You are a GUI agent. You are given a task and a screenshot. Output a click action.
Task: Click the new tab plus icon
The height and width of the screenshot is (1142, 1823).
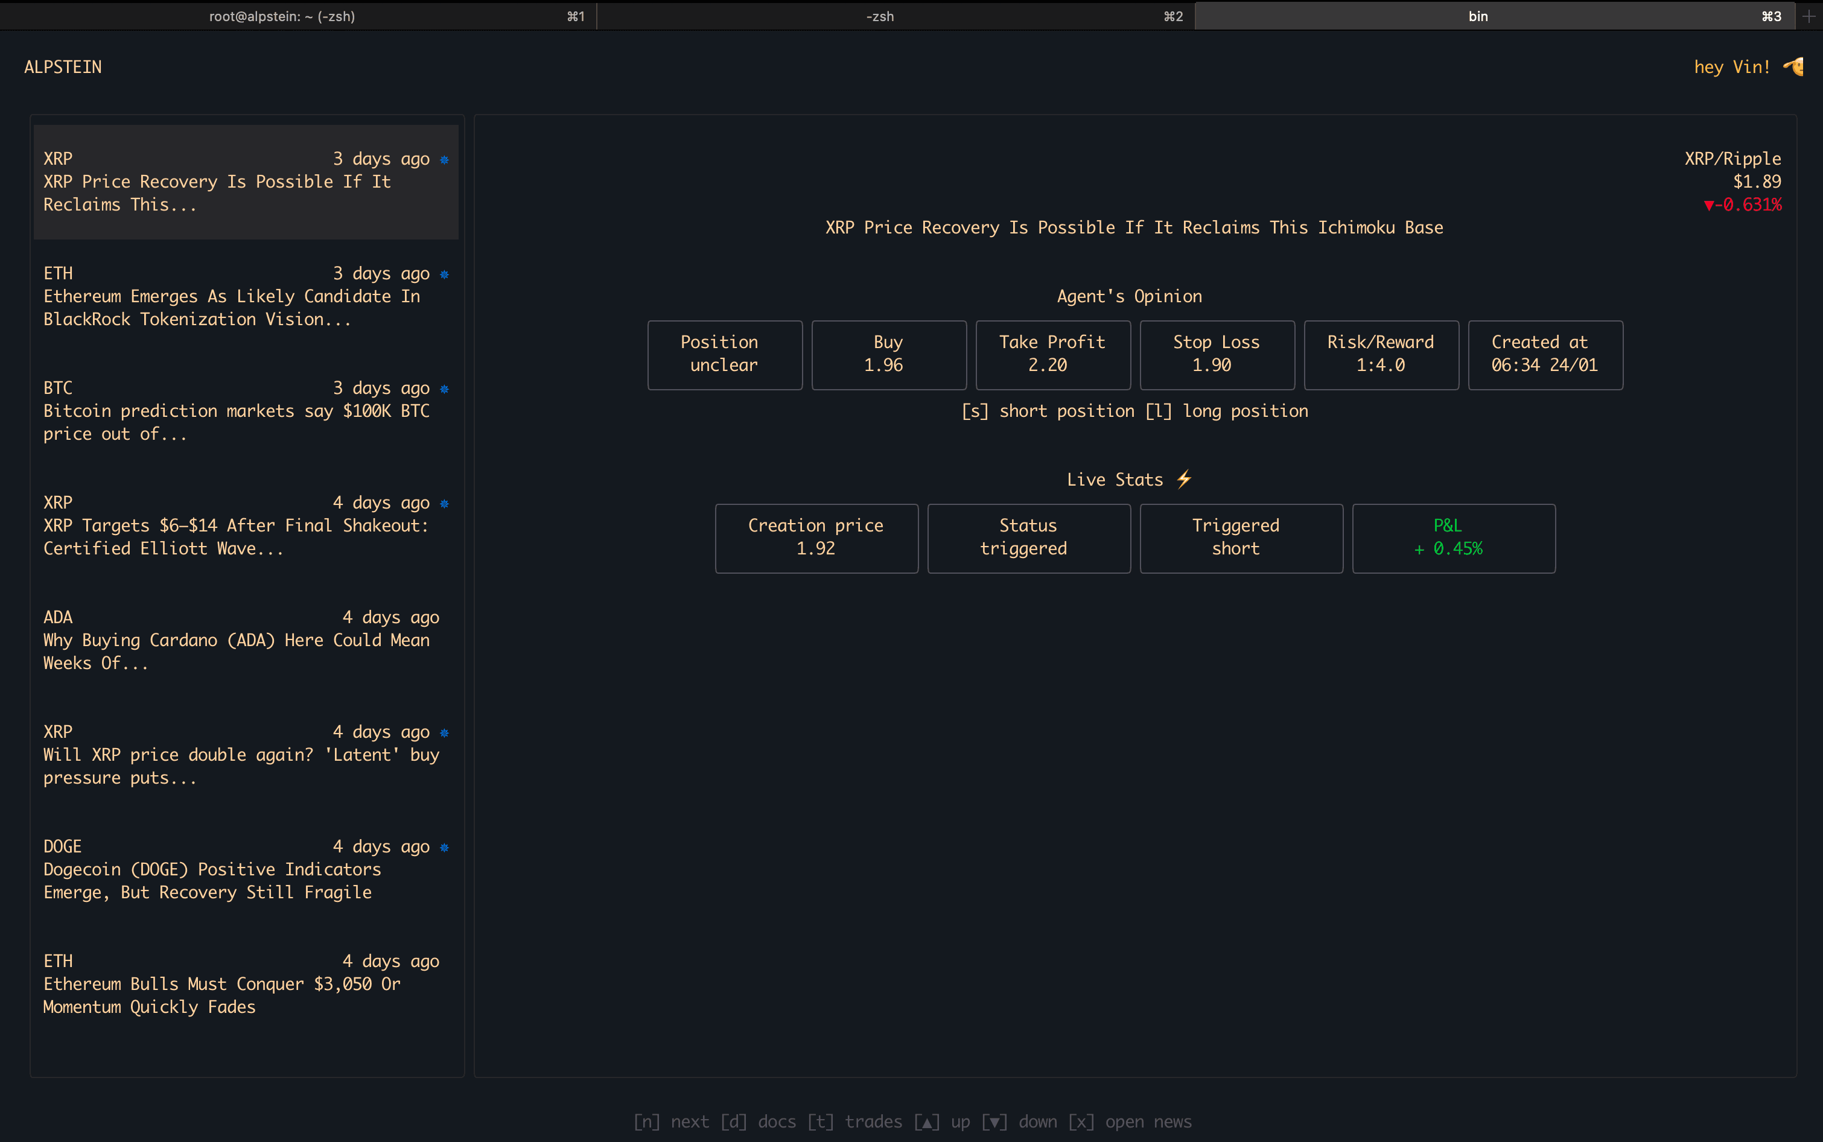pyautogui.click(x=1809, y=16)
